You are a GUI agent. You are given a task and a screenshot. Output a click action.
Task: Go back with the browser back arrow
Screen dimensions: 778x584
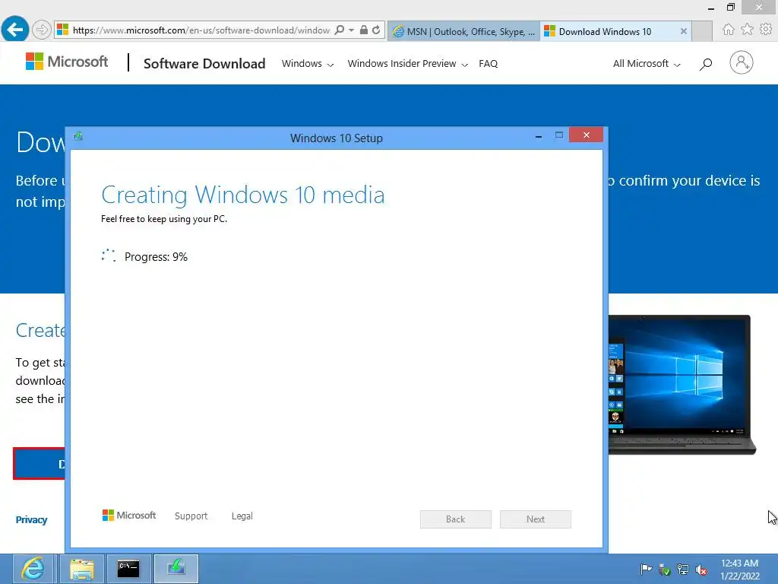tap(15, 30)
